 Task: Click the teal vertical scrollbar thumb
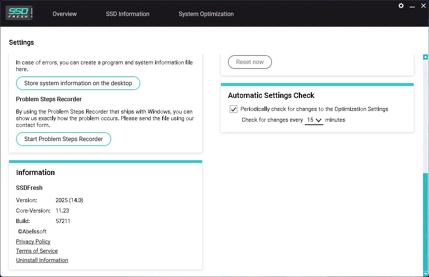425,222
